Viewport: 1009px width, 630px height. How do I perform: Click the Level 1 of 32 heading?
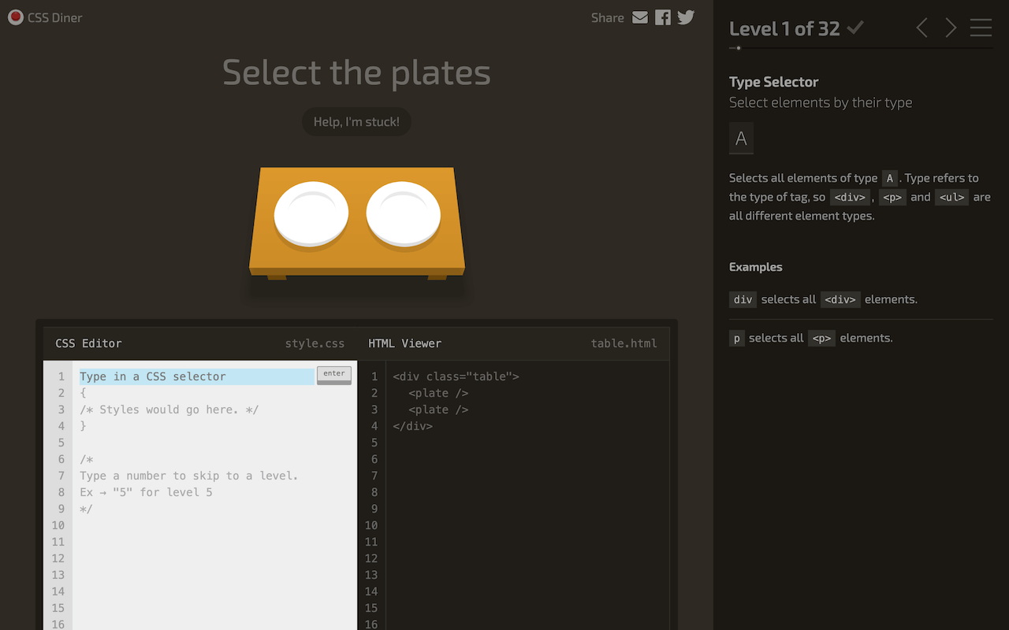tap(784, 28)
